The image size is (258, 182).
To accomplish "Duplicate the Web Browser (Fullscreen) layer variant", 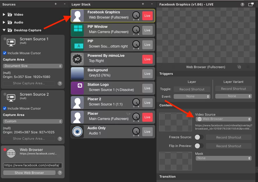I will click(239, 67).
